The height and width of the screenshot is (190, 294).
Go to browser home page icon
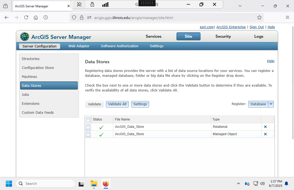[36, 17]
